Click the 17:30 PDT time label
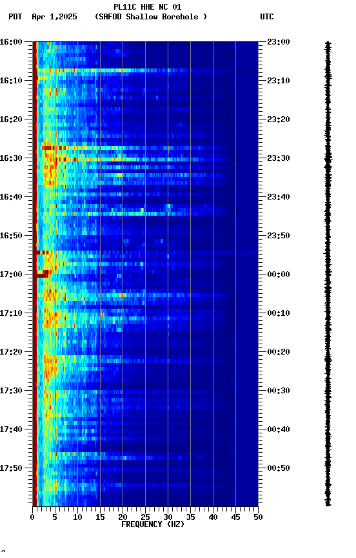The height and width of the screenshot is (558, 356). coord(11,391)
